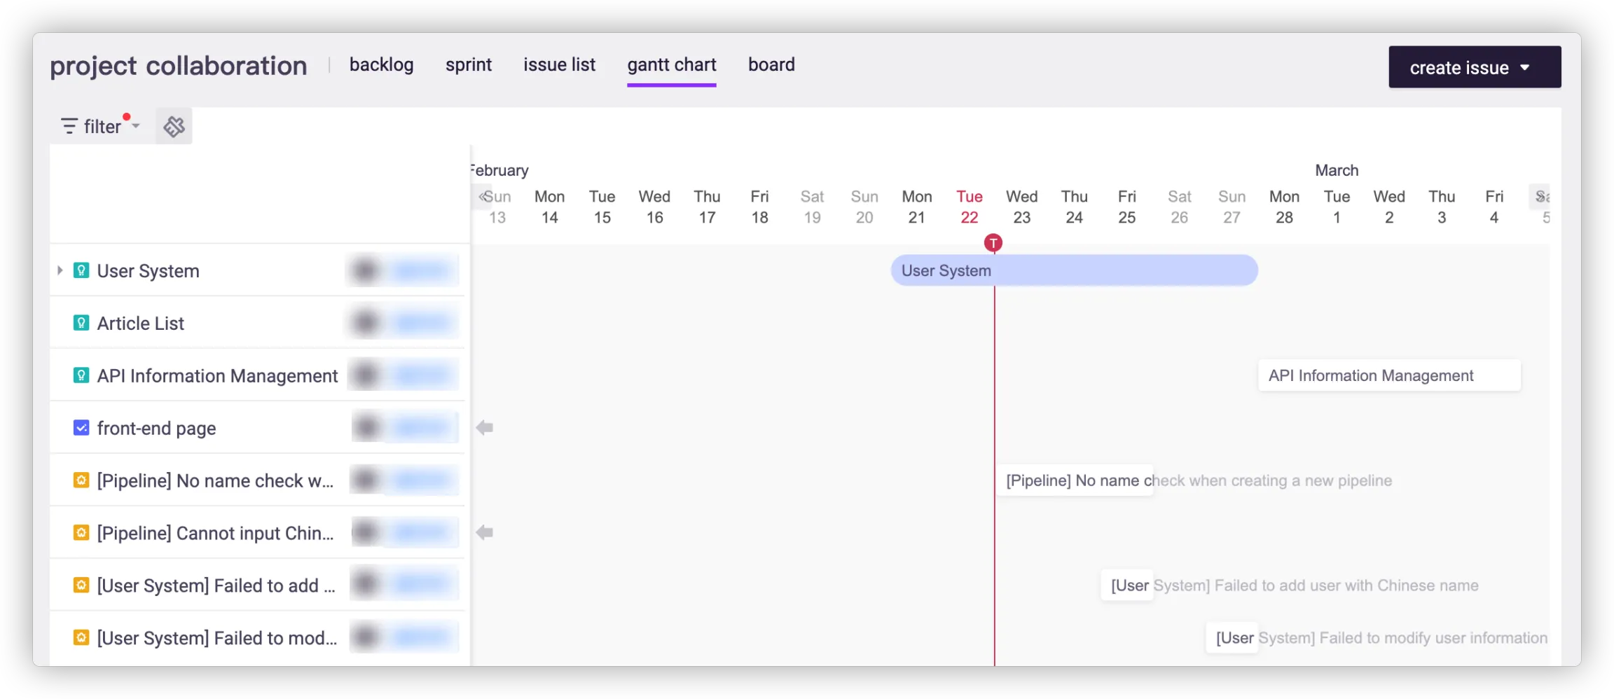The width and height of the screenshot is (1614, 699).
Task: Expand the User System tree row
Action: [x=60, y=270]
